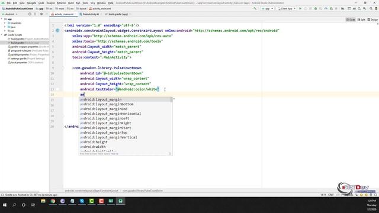Open Skype from the taskbar
Viewport: 379px width, 213px height.
[82, 201]
